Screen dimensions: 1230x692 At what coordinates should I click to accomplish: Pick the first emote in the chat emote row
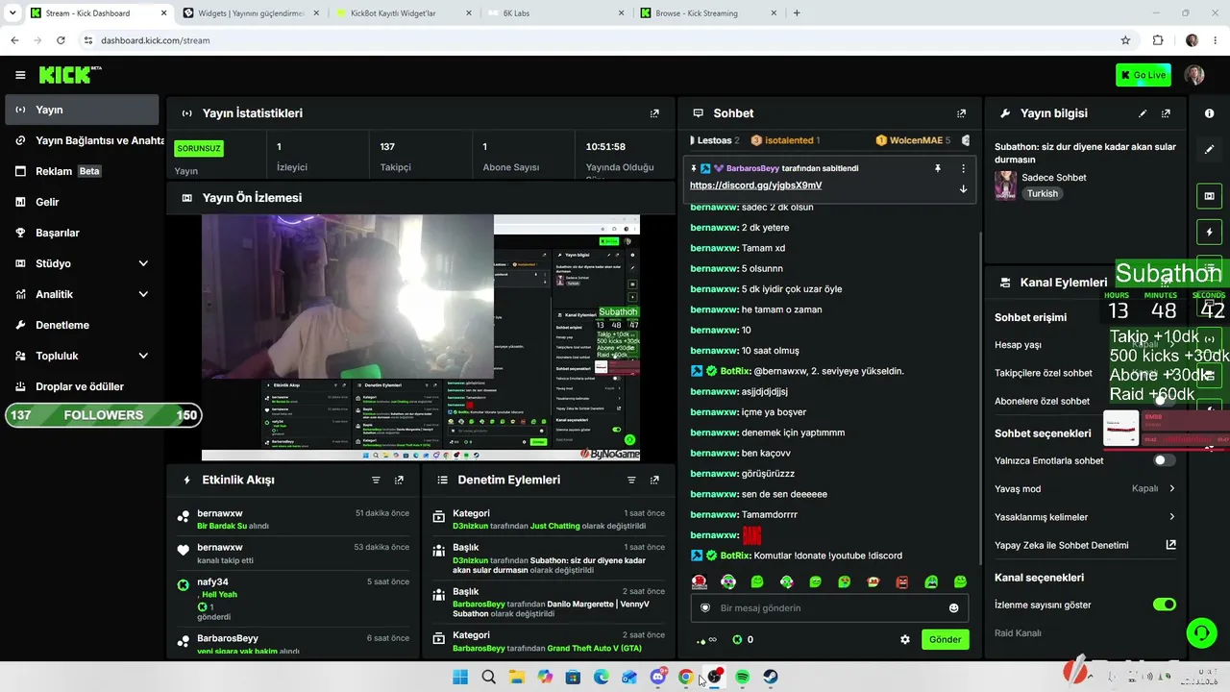[x=700, y=581]
